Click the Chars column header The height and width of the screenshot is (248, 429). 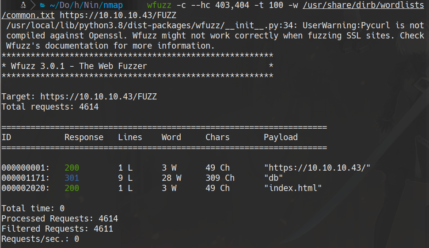tap(217, 137)
